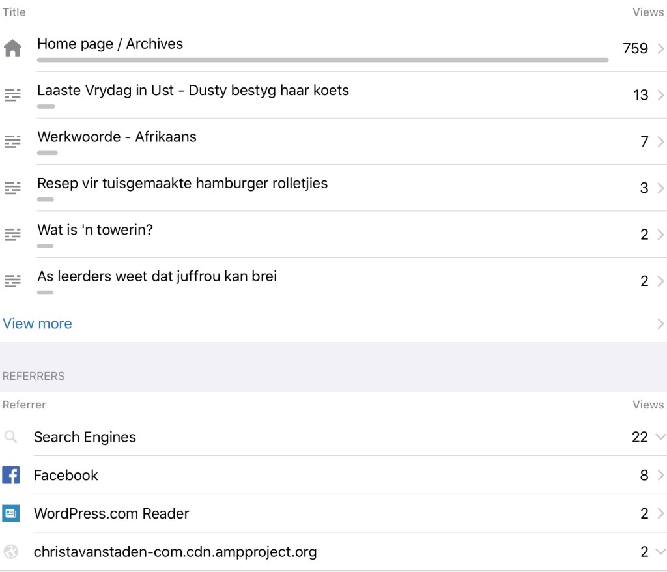This screenshot has height=572, width=667.
Task: Open the WordPress.com Reader referrer chevron
Action: pyautogui.click(x=660, y=513)
